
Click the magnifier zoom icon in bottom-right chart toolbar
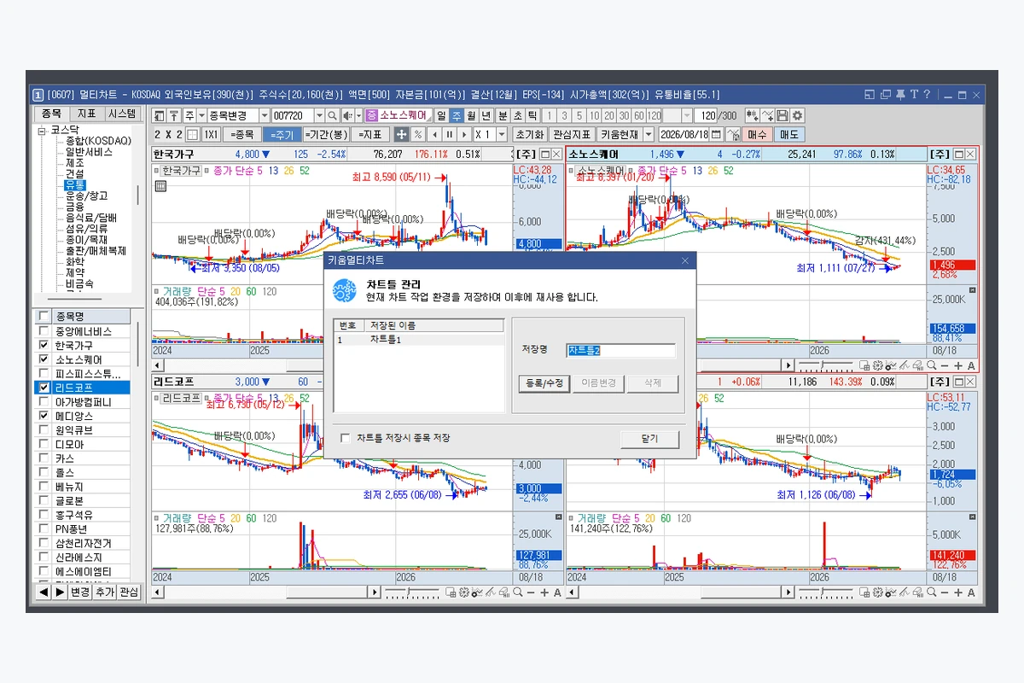pyautogui.click(x=932, y=593)
